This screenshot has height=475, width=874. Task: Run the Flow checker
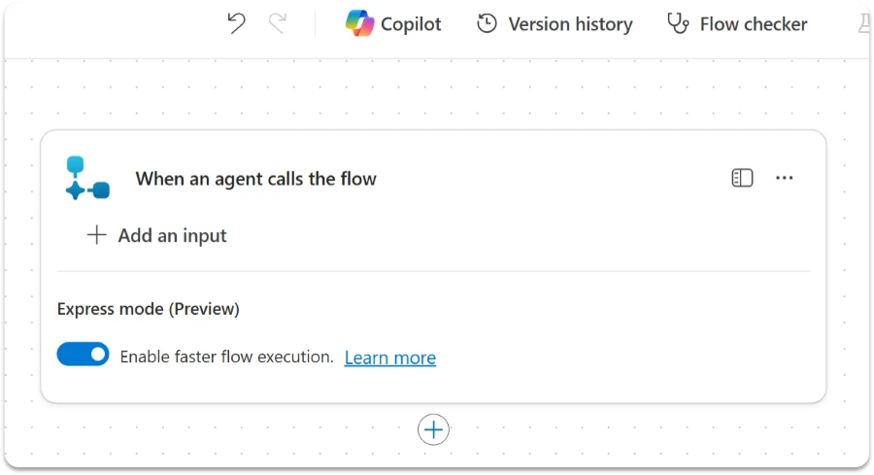point(737,24)
